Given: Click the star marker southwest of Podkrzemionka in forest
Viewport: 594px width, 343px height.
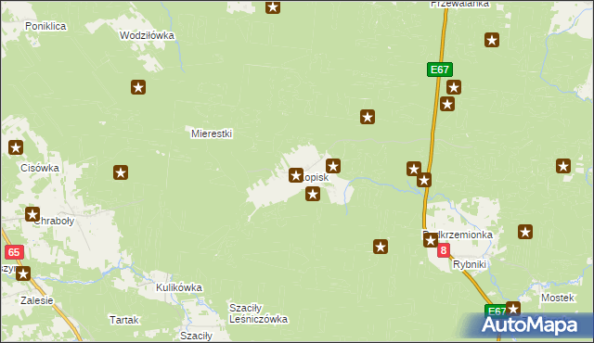Looking at the screenshot, I should (381, 247).
